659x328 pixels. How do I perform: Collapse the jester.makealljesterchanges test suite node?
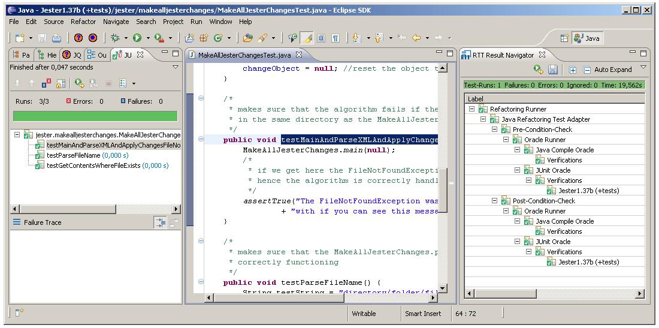[17, 135]
